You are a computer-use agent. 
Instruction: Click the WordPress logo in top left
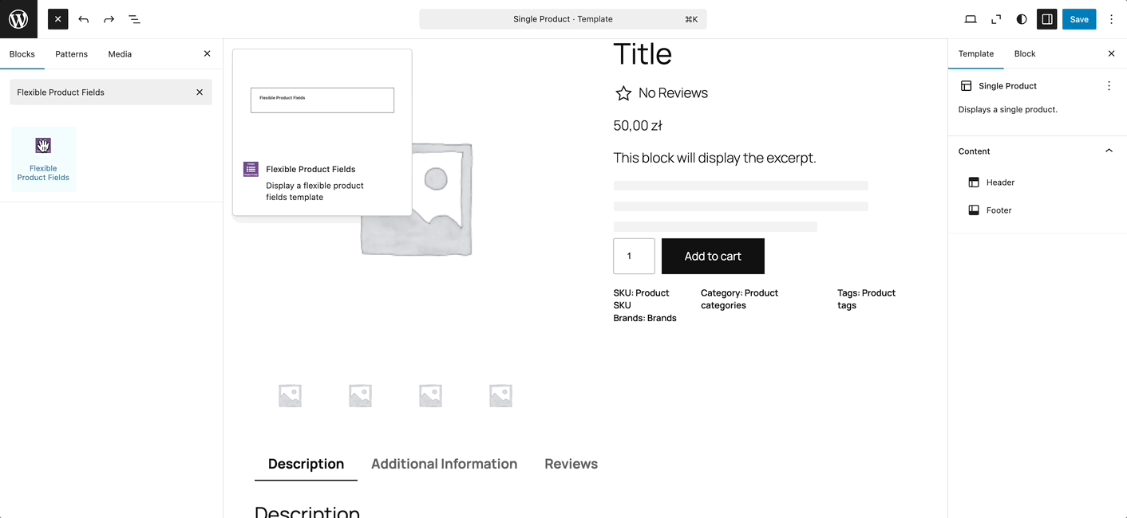click(18, 18)
